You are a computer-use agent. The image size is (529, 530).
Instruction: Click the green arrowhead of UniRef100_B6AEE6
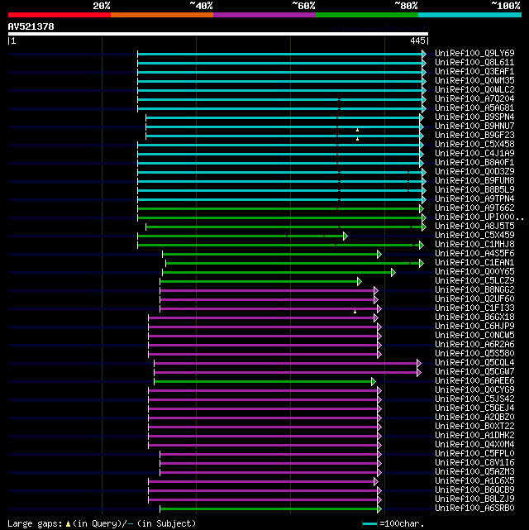(x=374, y=382)
